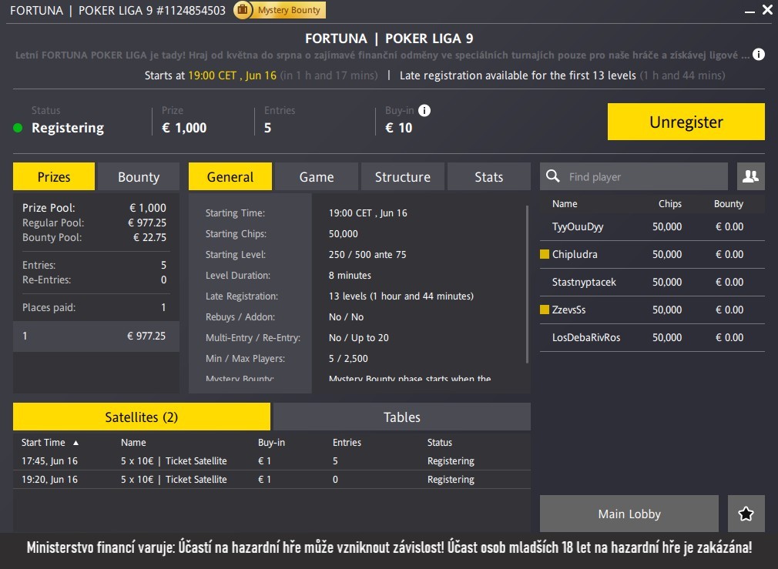Click the Starting Chips 50,000 value
Screen dimensions: 778x569
pyautogui.click(x=343, y=233)
